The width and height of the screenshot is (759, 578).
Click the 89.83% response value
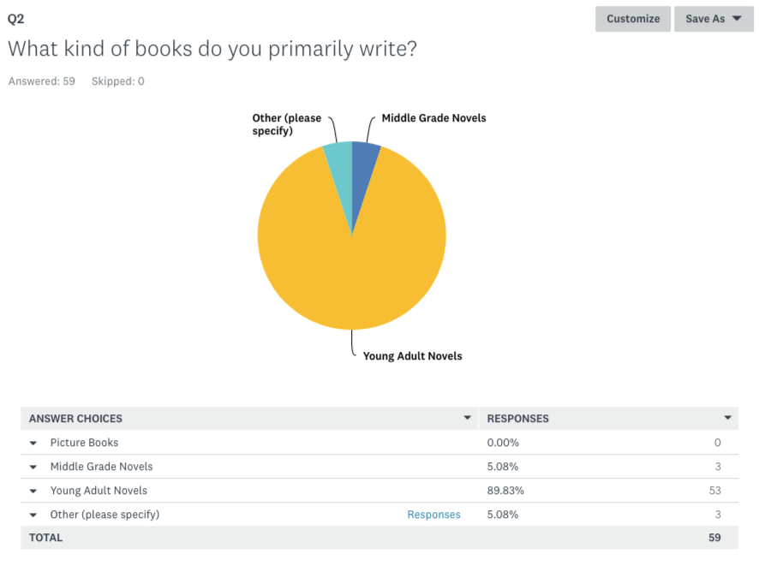point(505,491)
